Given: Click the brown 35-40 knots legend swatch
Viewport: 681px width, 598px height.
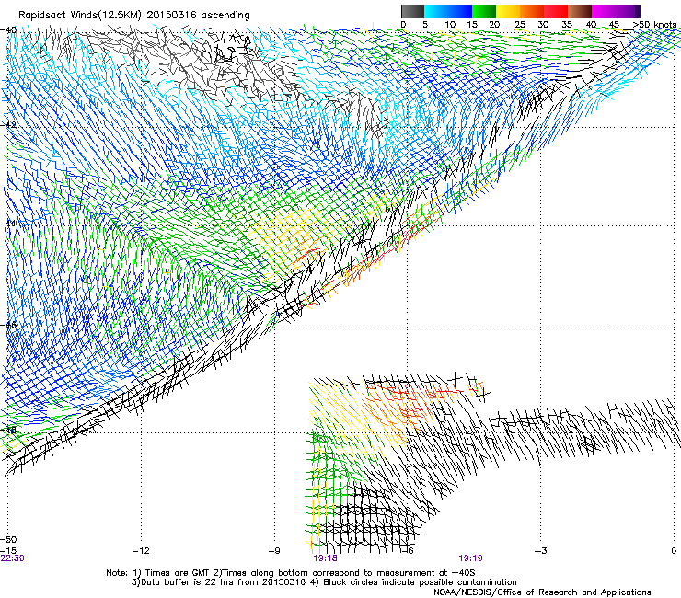Looking at the screenshot, I should tap(580, 11).
